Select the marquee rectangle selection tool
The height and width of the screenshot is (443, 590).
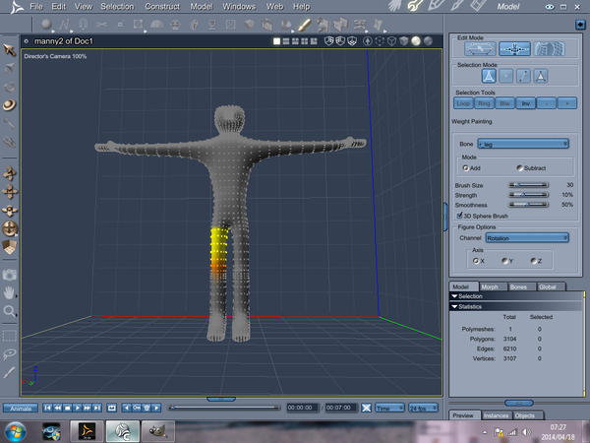[x=9, y=335]
